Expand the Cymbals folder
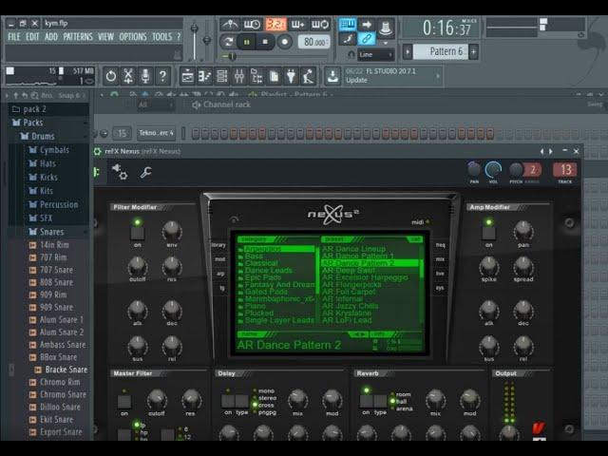Viewport: 608px width, 456px height. 54,150
